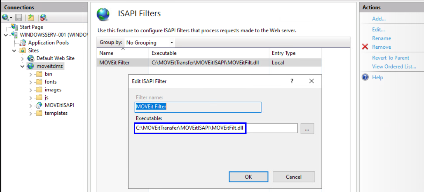Image resolution: width=424 pixels, height=192 pixels.
Task: Click the Save icon in Connections toolbar
Action: coord(19,17)
